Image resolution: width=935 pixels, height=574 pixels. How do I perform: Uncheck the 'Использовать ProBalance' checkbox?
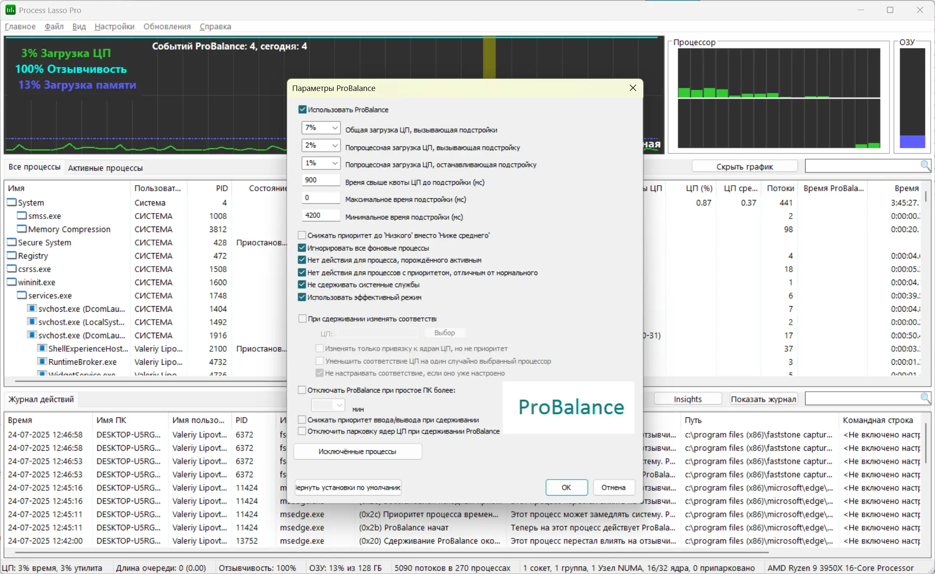[x=302, y=109]
